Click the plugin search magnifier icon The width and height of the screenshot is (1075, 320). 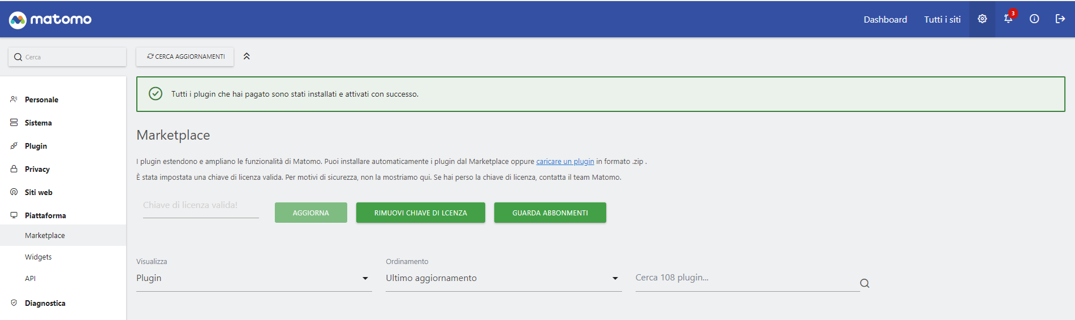point(865,283)
